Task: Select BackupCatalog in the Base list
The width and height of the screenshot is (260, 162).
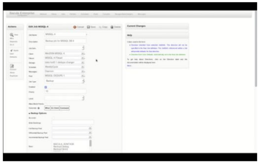Action: [x=61, y=146]
